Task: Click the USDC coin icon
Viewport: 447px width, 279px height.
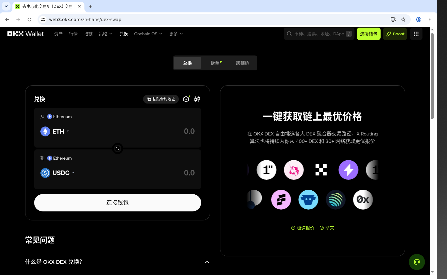Action: click(45, 173)
